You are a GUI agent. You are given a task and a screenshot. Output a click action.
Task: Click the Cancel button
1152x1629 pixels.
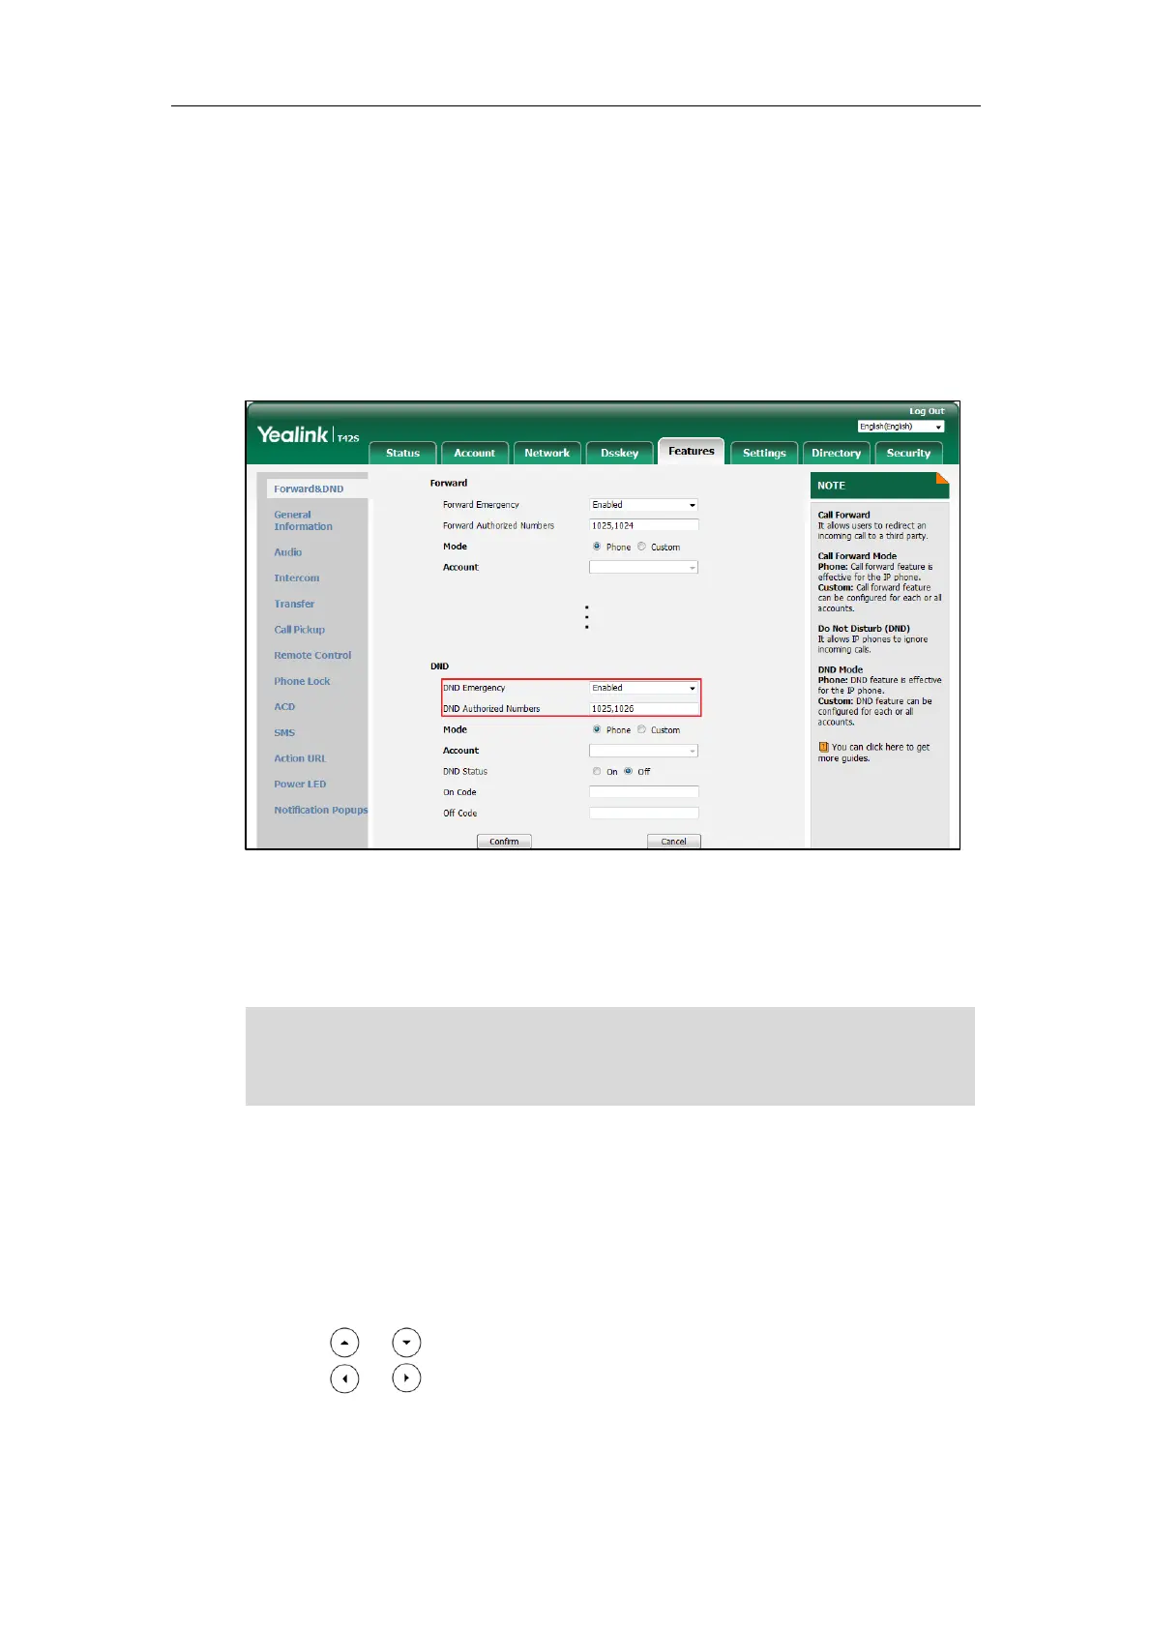pos(673,842)
